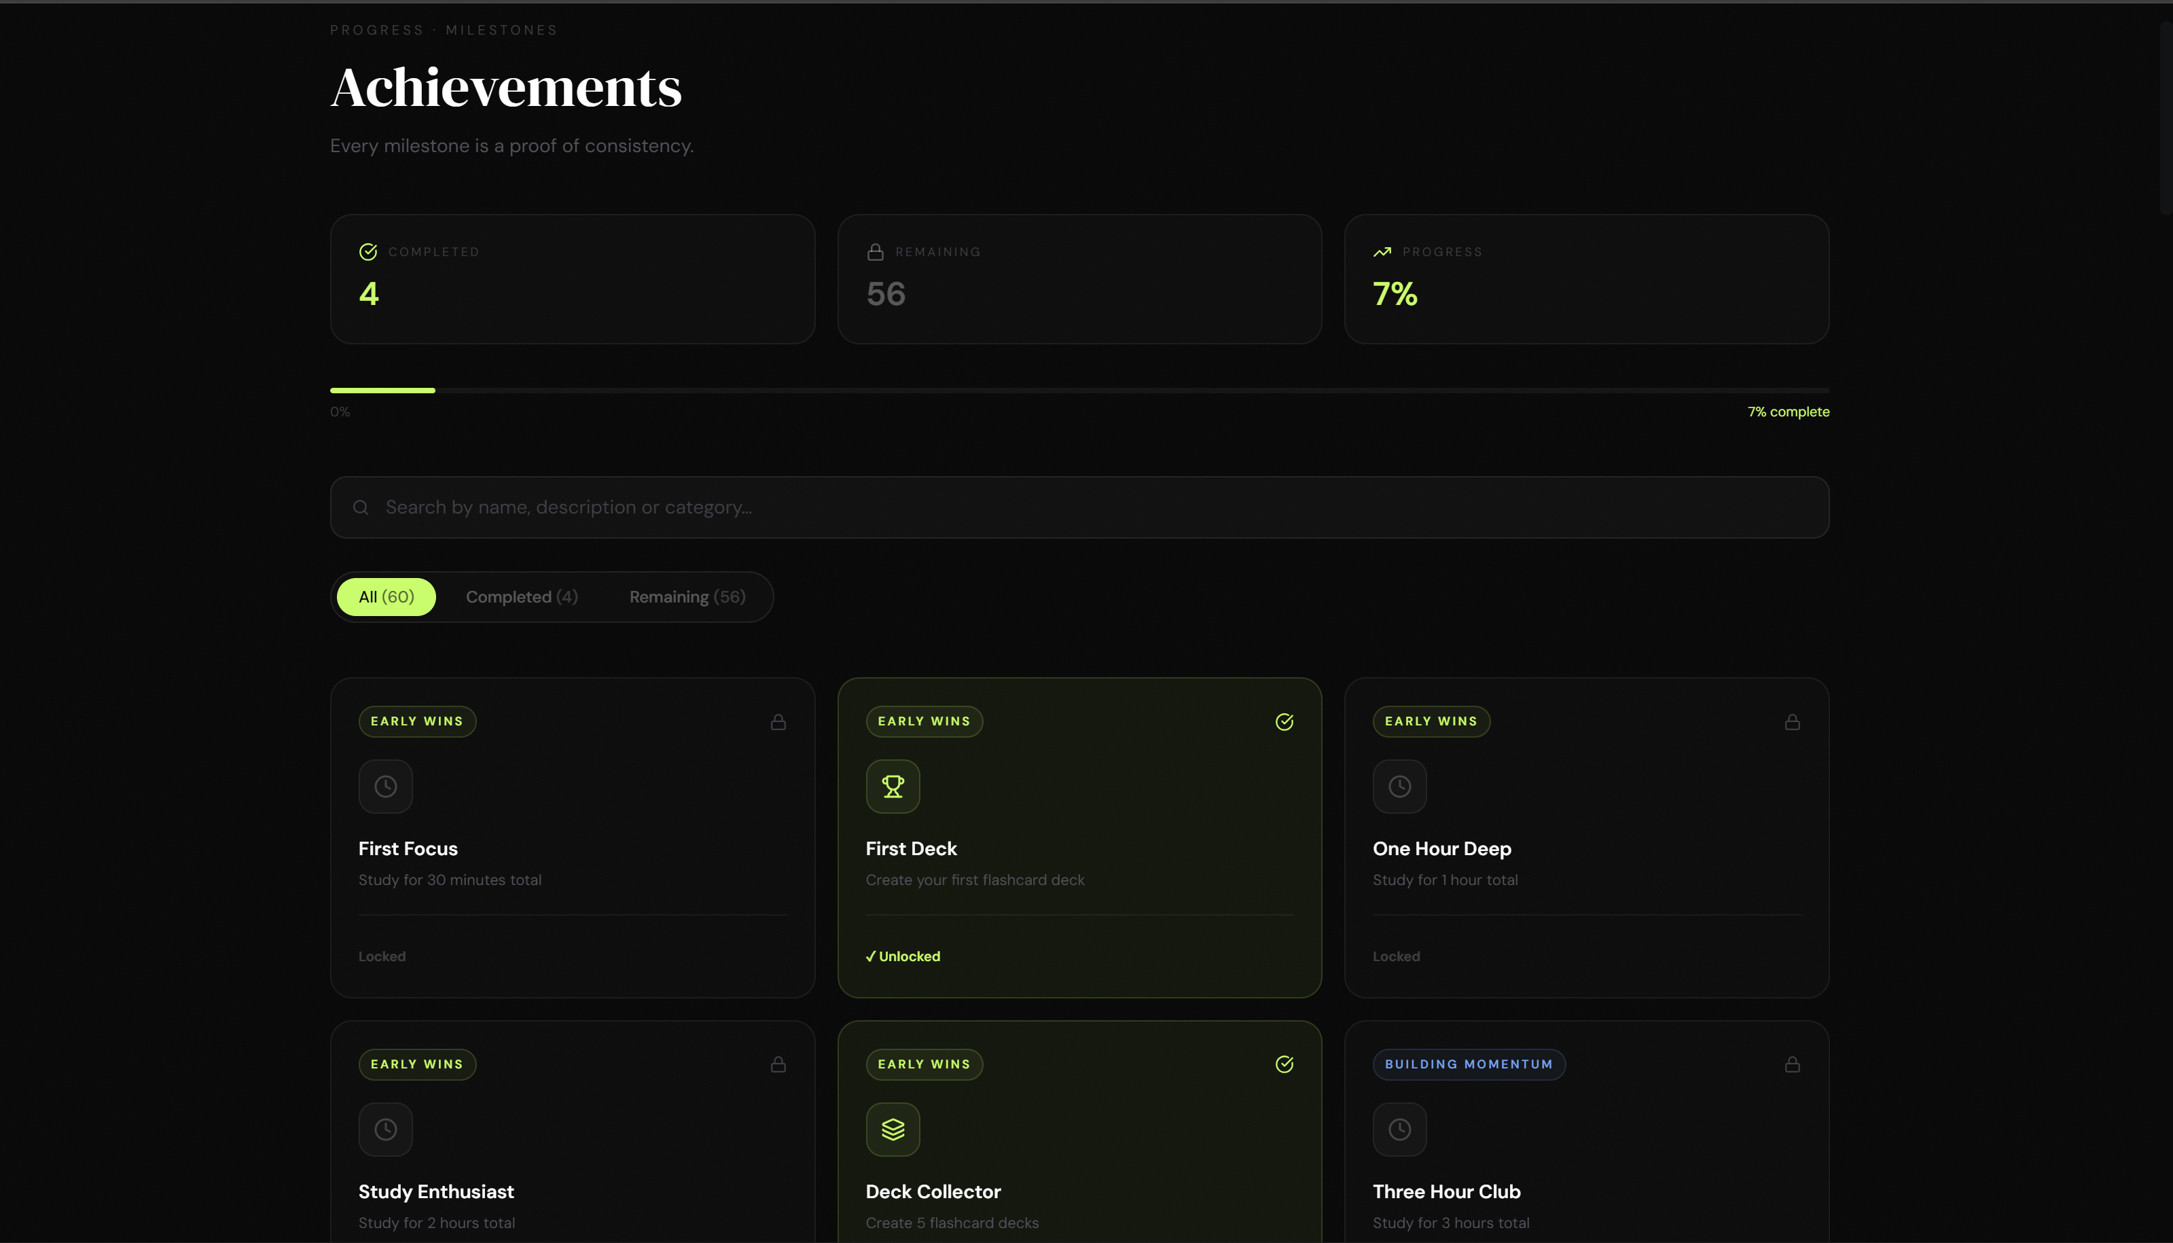Click the layers stack icon on Deck Collector card
Screen dimensions: 2173x1243
[x=893, y=1130]
